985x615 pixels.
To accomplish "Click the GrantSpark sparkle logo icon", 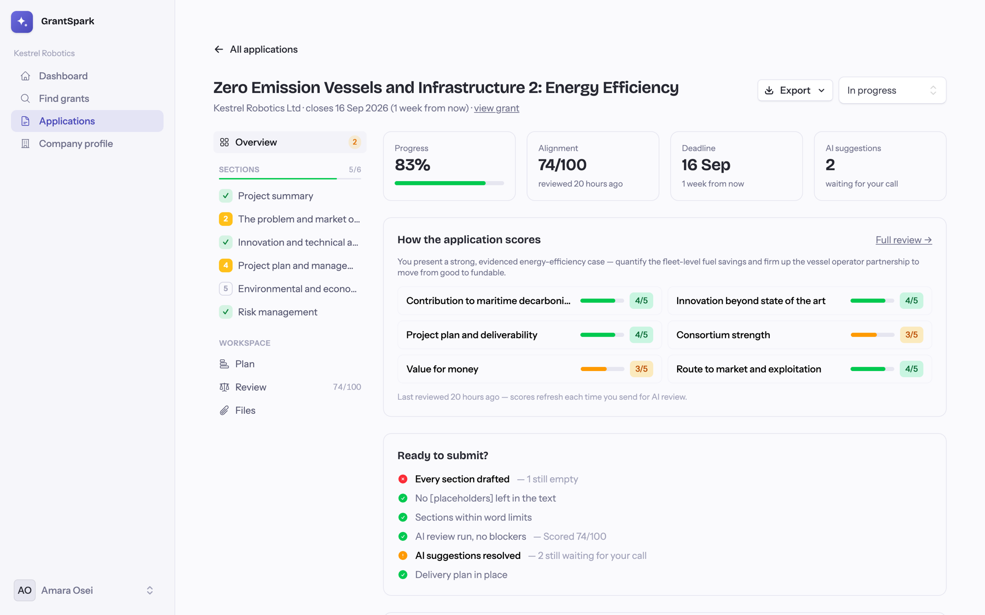I will click(x=22, y=22).
